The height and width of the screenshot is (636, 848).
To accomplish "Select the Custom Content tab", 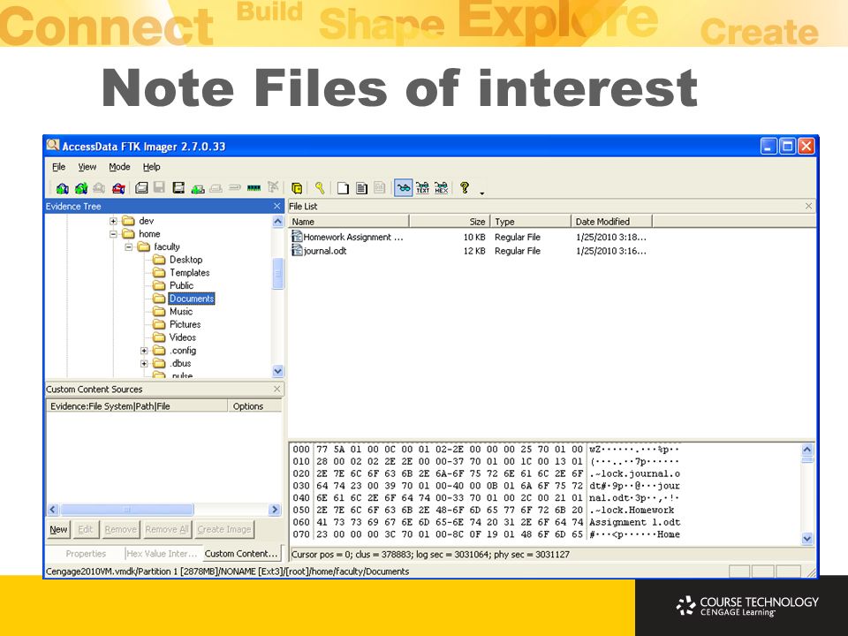I will (241, 553).
